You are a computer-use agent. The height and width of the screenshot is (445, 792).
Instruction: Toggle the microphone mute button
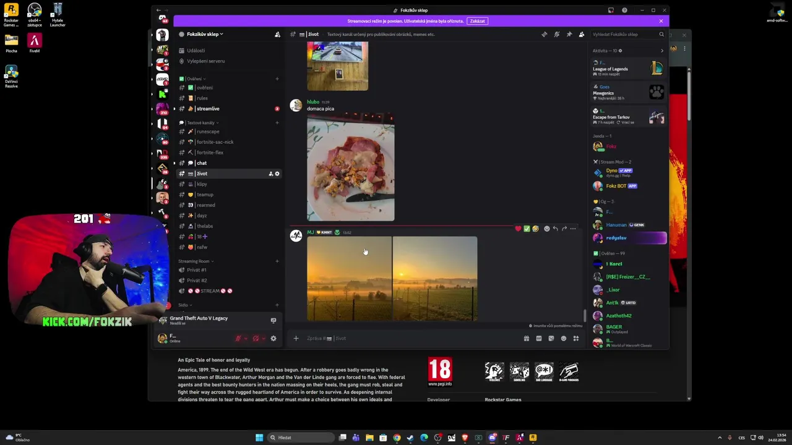coord(238,339)
